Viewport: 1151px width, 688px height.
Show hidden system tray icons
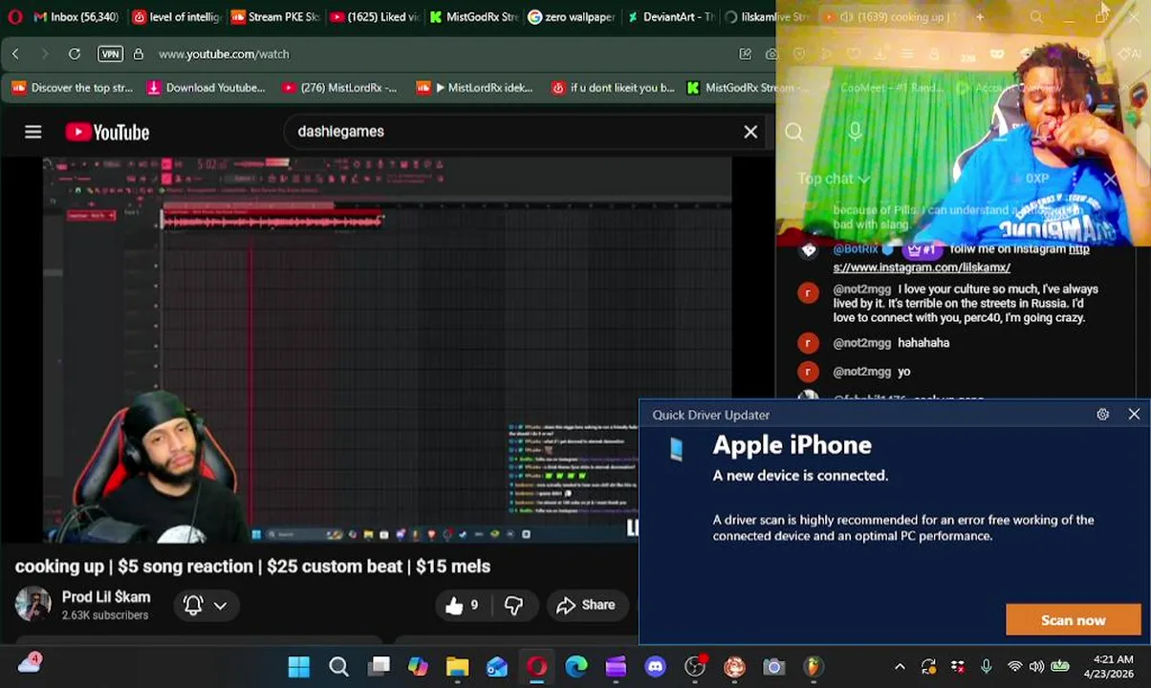click(899, 667)
